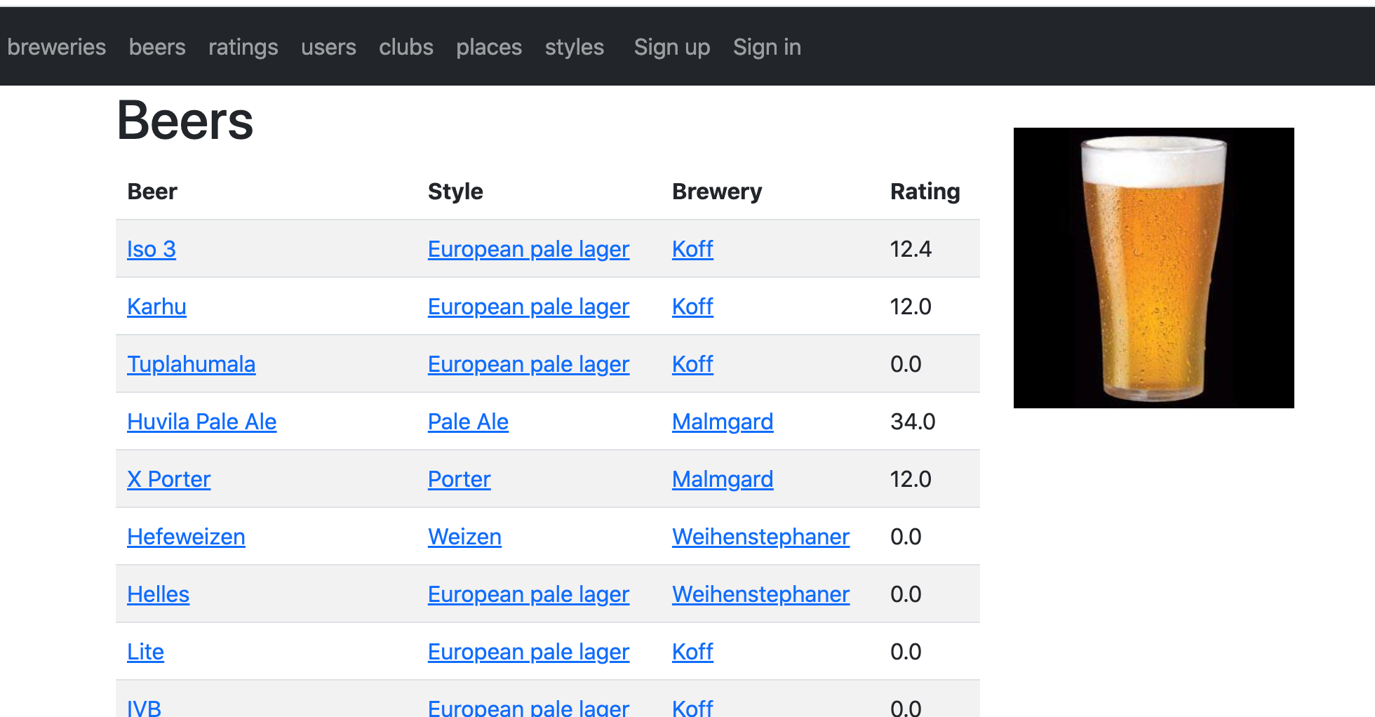
Task: Open Weihenstephaner brewery in Hefeweizen row
Action: click(760, 537)
